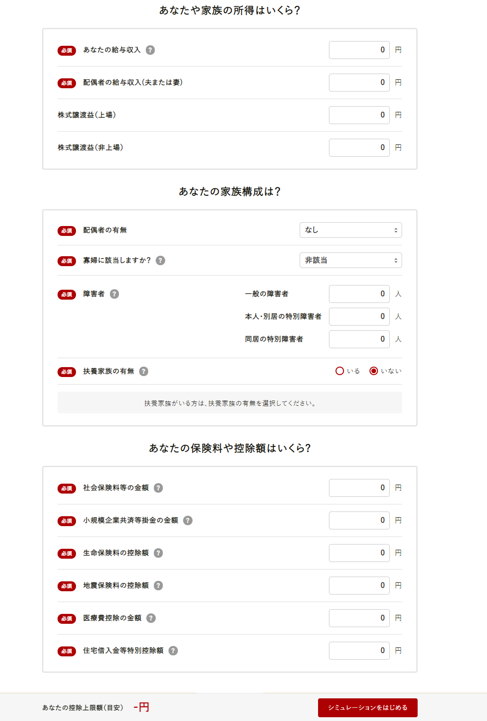Select いる for 扶養家族の有無

[x=340, y=371]
